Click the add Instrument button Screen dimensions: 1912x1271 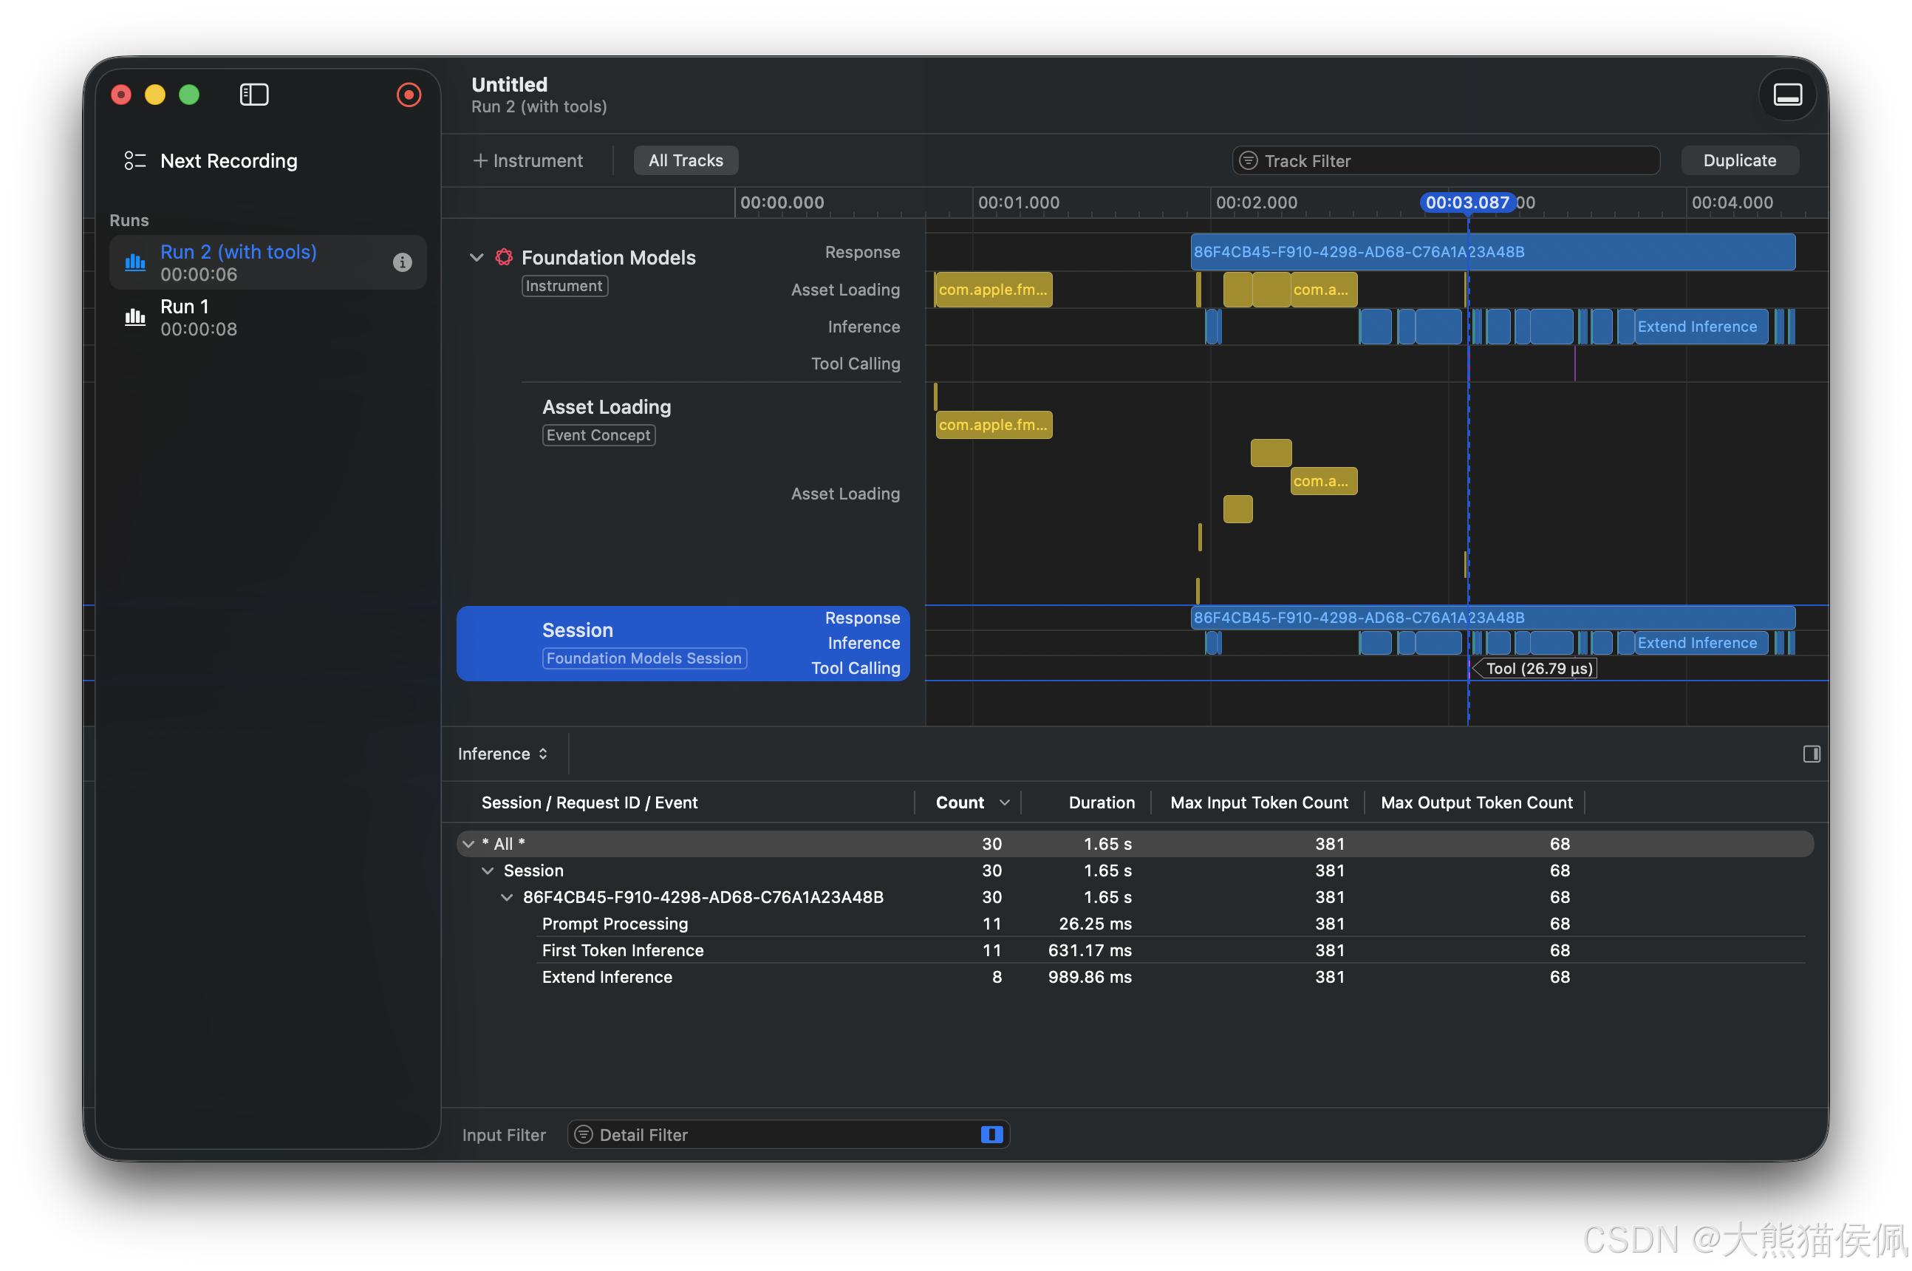[527, 160]
